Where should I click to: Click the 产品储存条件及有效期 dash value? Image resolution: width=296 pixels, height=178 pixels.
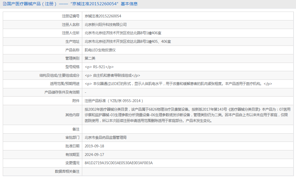click(x=86, y=92)
